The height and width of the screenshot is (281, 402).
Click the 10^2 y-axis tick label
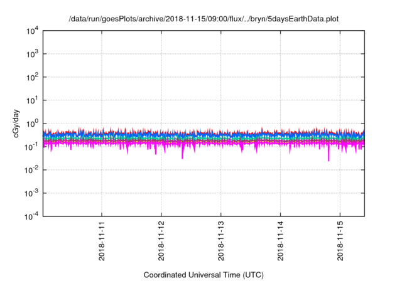(x=32, y=77)
